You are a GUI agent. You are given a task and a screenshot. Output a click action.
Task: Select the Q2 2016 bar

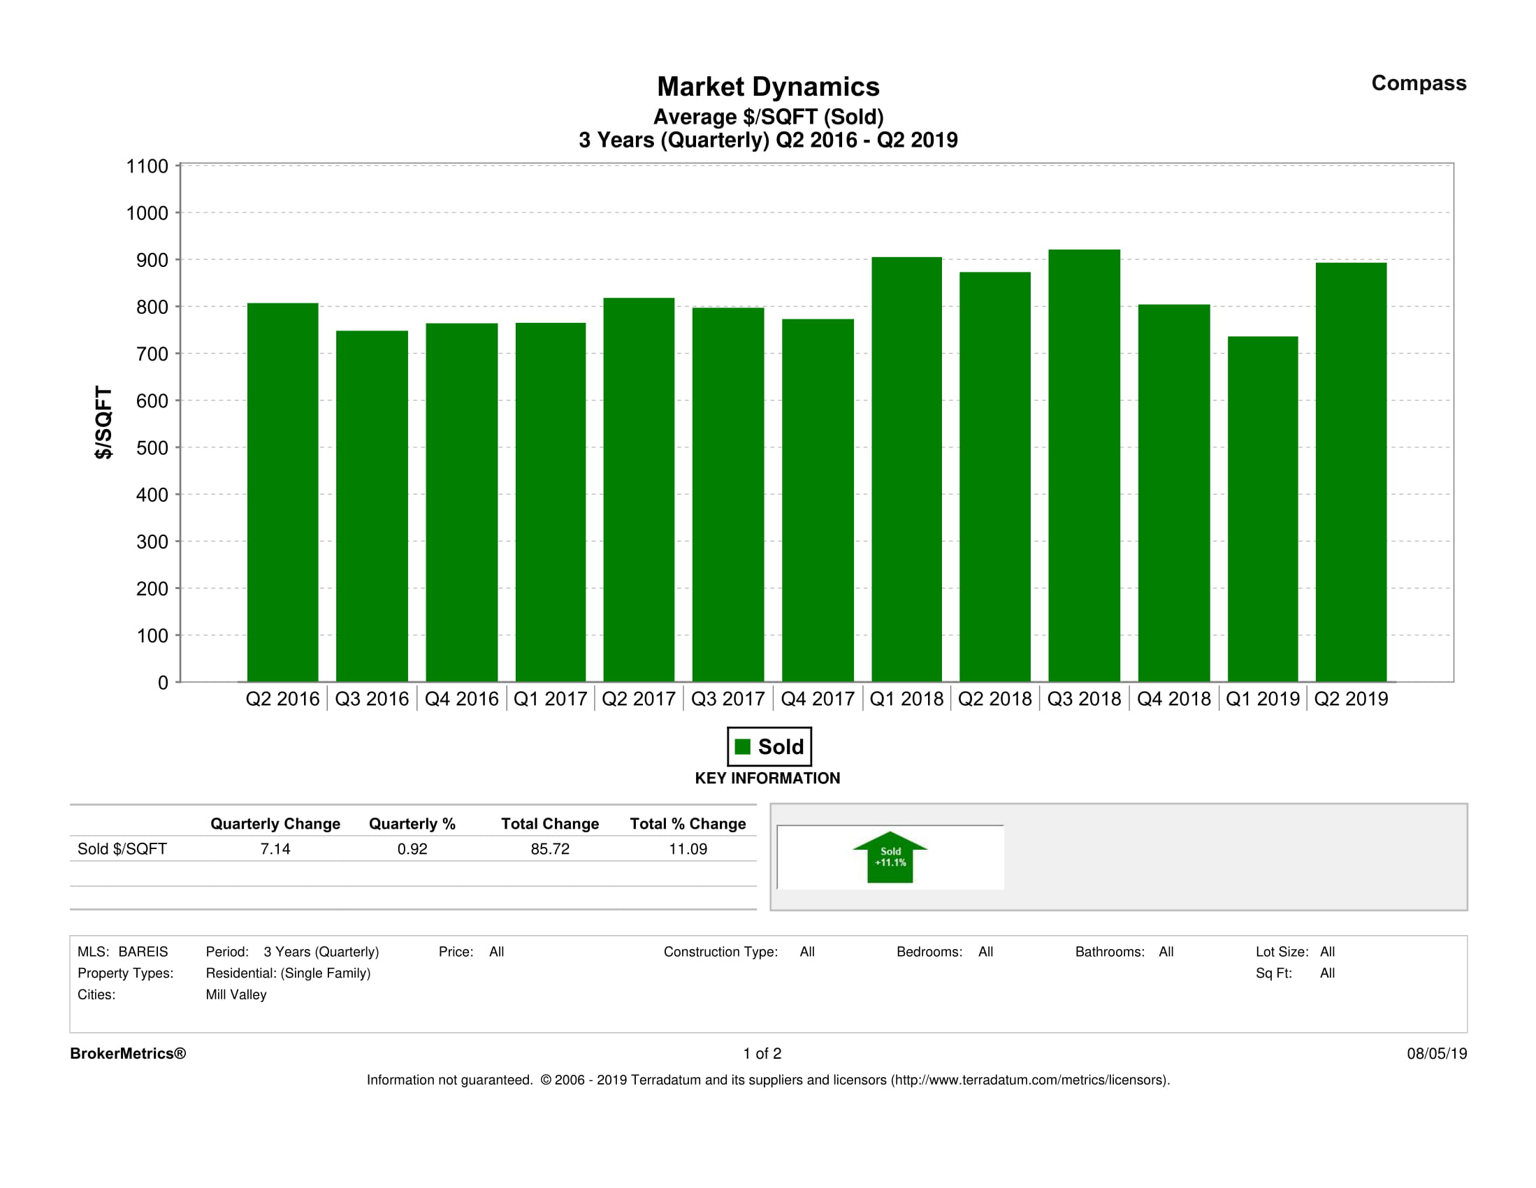(x=282, y=492)
